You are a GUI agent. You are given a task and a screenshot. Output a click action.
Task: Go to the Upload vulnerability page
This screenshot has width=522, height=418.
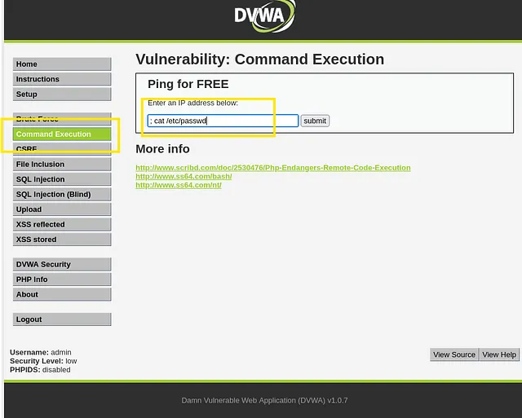point(62,209)
